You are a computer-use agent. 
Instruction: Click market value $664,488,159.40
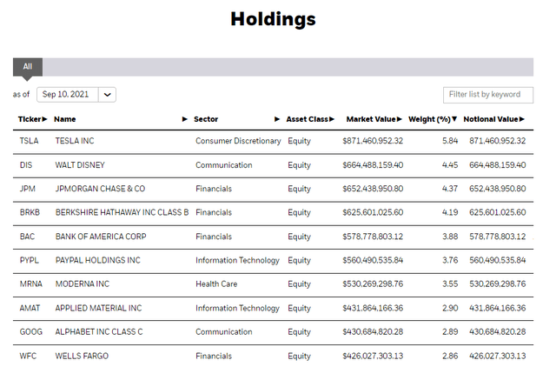pos(373,165)
